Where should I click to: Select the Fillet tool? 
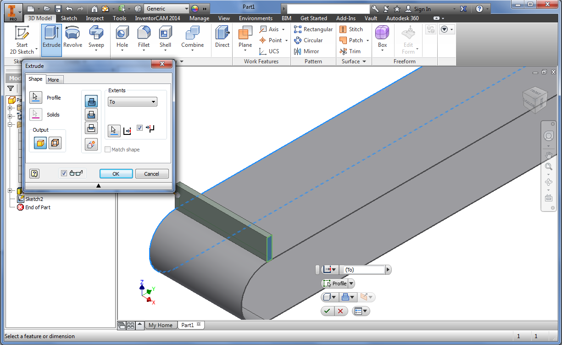144,37
